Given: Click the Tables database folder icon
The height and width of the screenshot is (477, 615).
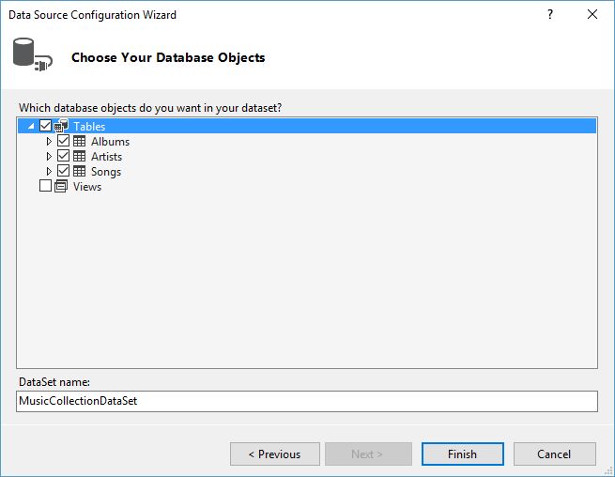Looking at the screenshot, I should [61, 126].
